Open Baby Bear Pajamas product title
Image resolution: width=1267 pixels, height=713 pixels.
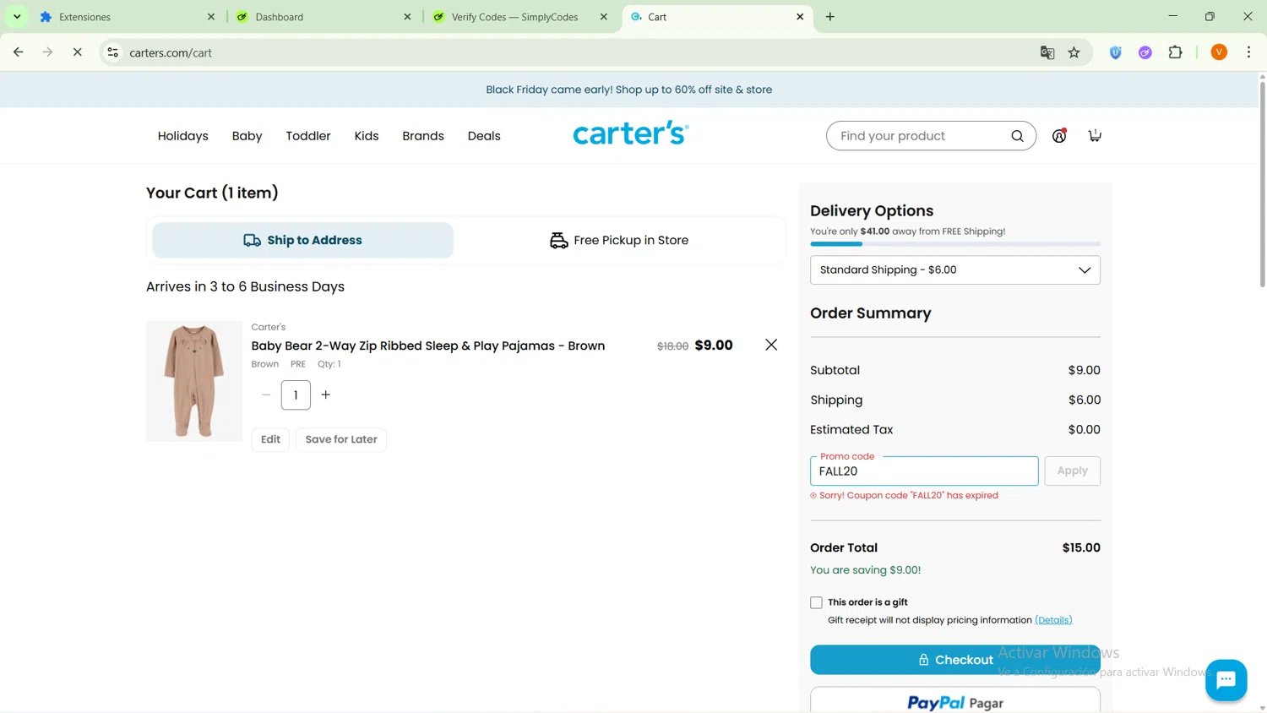428,346
